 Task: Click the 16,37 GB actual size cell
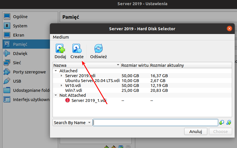(159, 76)
